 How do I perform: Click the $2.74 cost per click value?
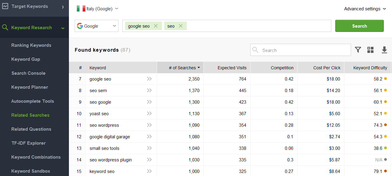point(334,137)
